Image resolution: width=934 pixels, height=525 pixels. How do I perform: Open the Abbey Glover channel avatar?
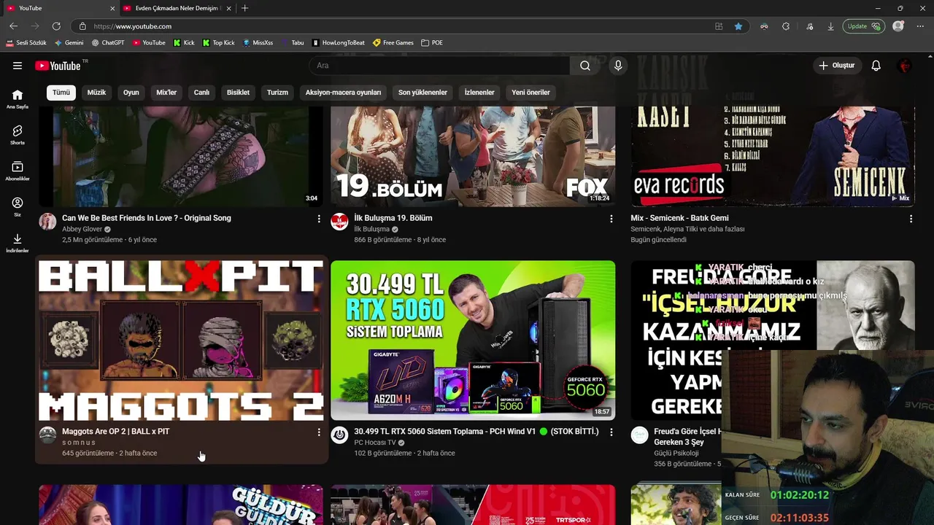click(x=47, y=222)
